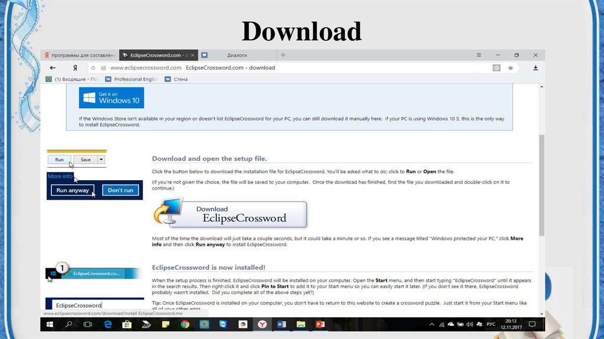Open the Mail.ru @ icon on the taskbar

tap(204, 324)
